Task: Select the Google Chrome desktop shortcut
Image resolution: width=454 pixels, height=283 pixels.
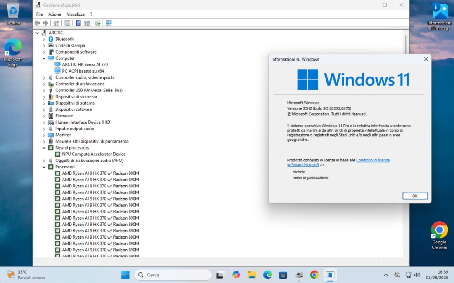Action: (439, 235)
